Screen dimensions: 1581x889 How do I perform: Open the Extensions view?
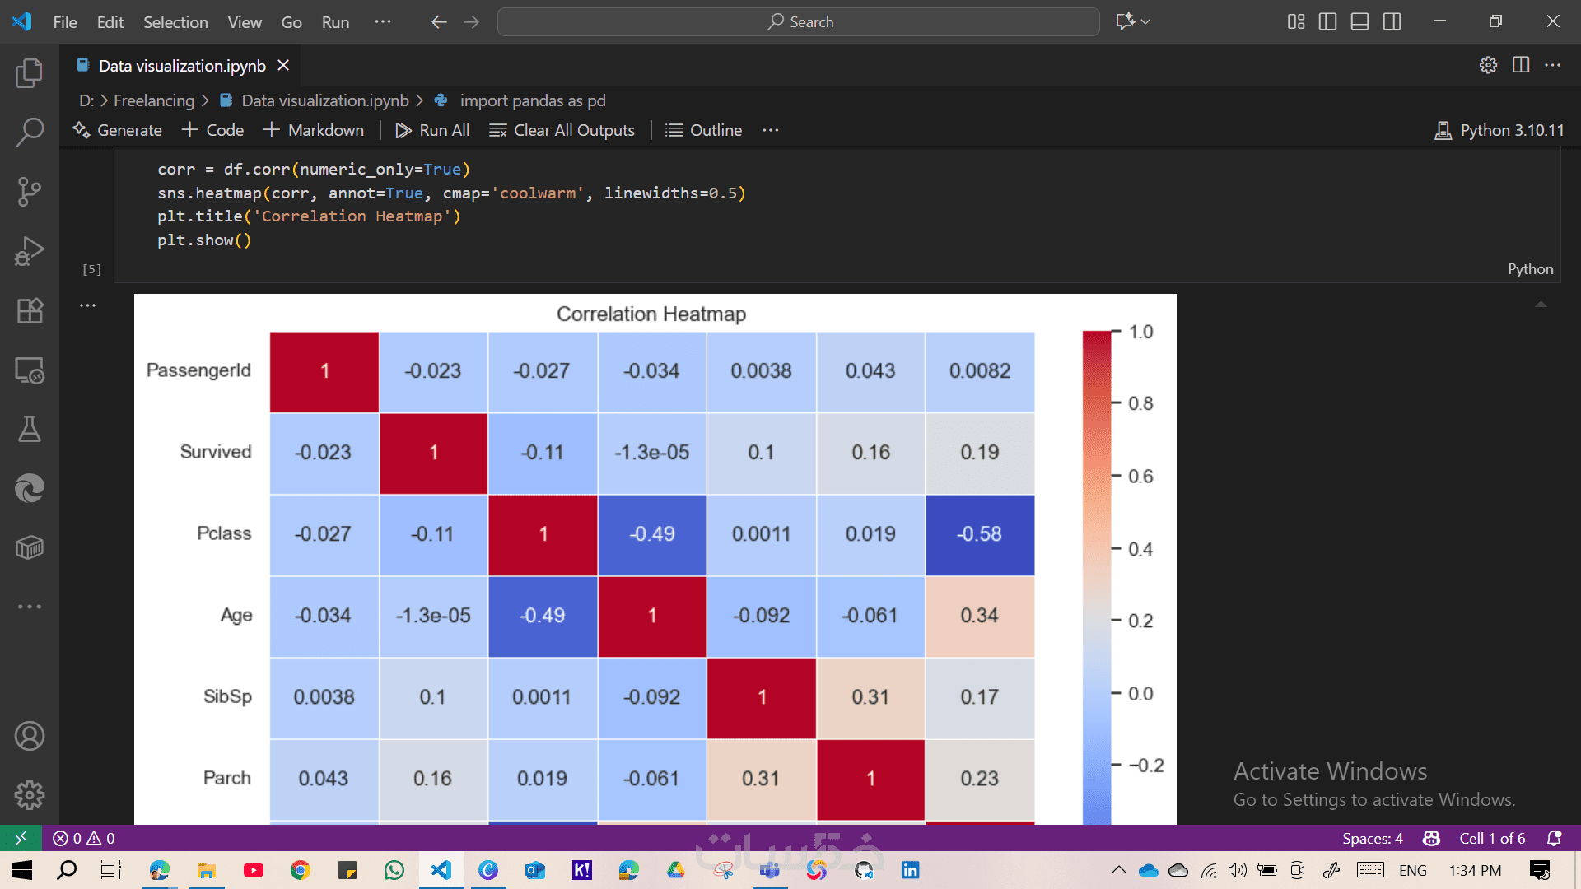click(30, 310)
